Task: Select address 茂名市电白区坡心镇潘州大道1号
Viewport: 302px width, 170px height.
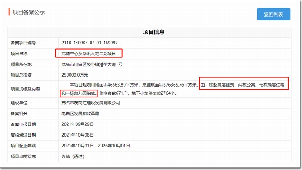Action: [92, 64]
